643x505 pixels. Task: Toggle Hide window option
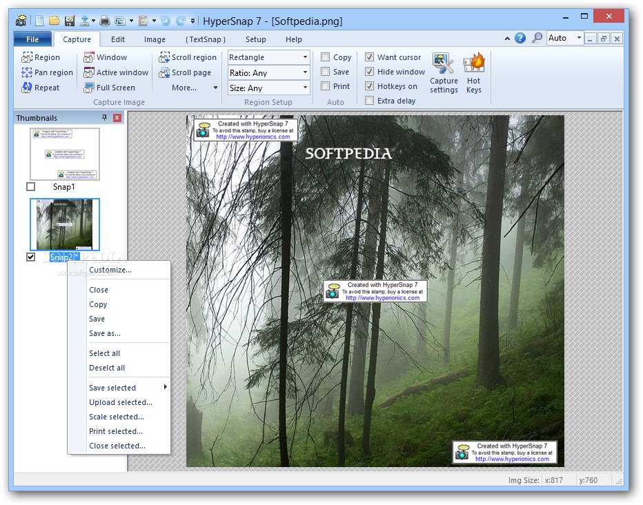[x=370, y=72]
